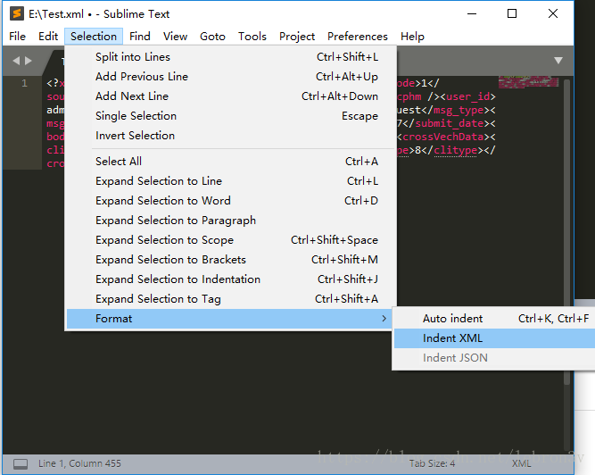Choose Expand Selection to Word
The width and height of the screenshot is (595, 475).
(231, 201)
